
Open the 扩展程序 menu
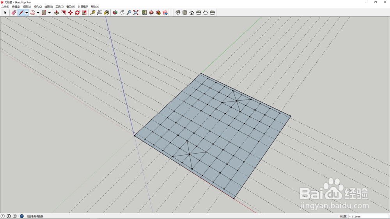pos(83,7)
